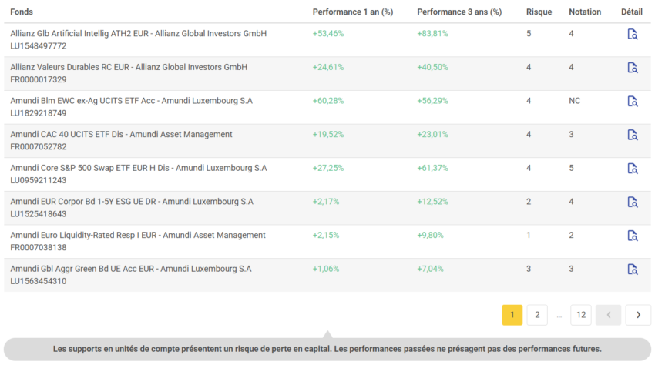Viewport: 655px width, 365px height.
Task: Click the Notation column header
Action: click(x=584, y=12)
